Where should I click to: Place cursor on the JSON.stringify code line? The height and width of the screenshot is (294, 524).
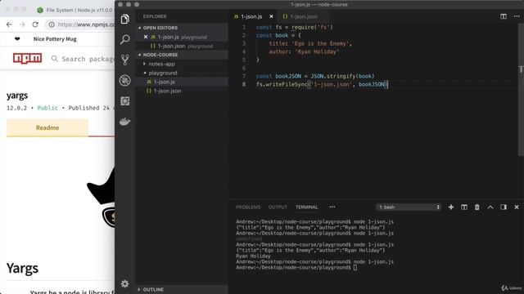(x=315, y=76)
